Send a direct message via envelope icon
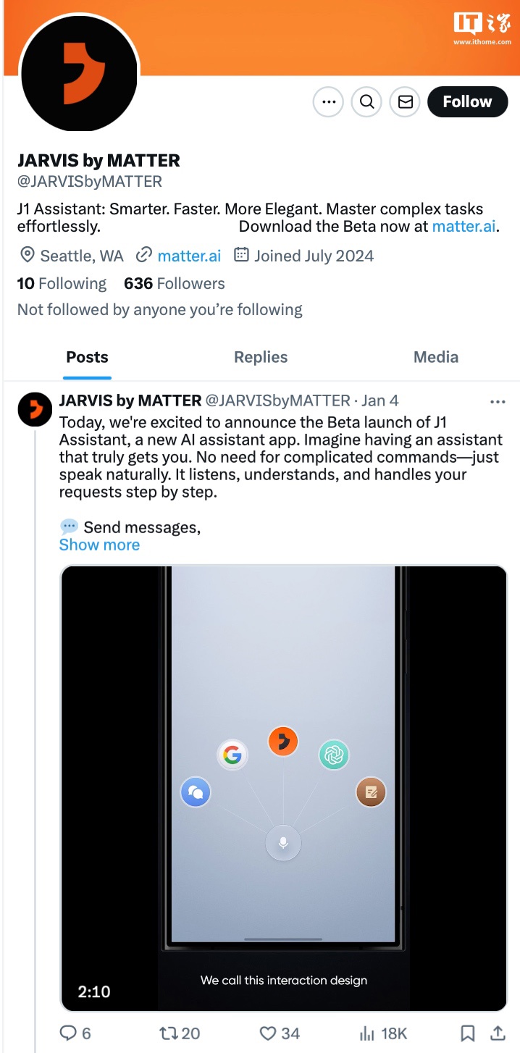The image size is (520, 1053). tap(406, 102)
